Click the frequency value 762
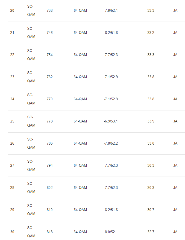 (50, 77)
